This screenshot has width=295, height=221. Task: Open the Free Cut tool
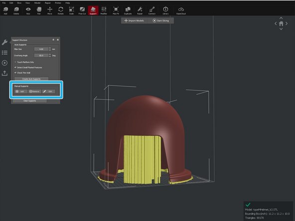tap(82, 10)
